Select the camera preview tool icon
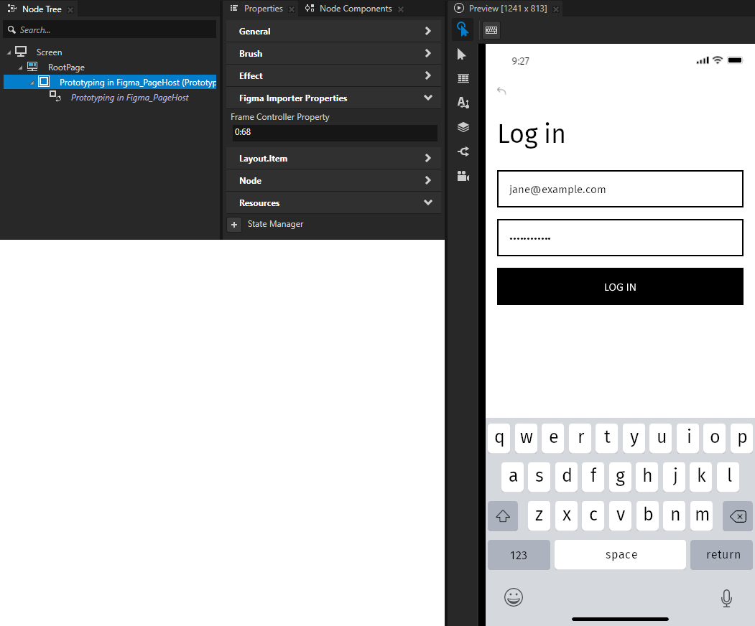The width and height of the screenshot is (755, 626). click(463, 176)
